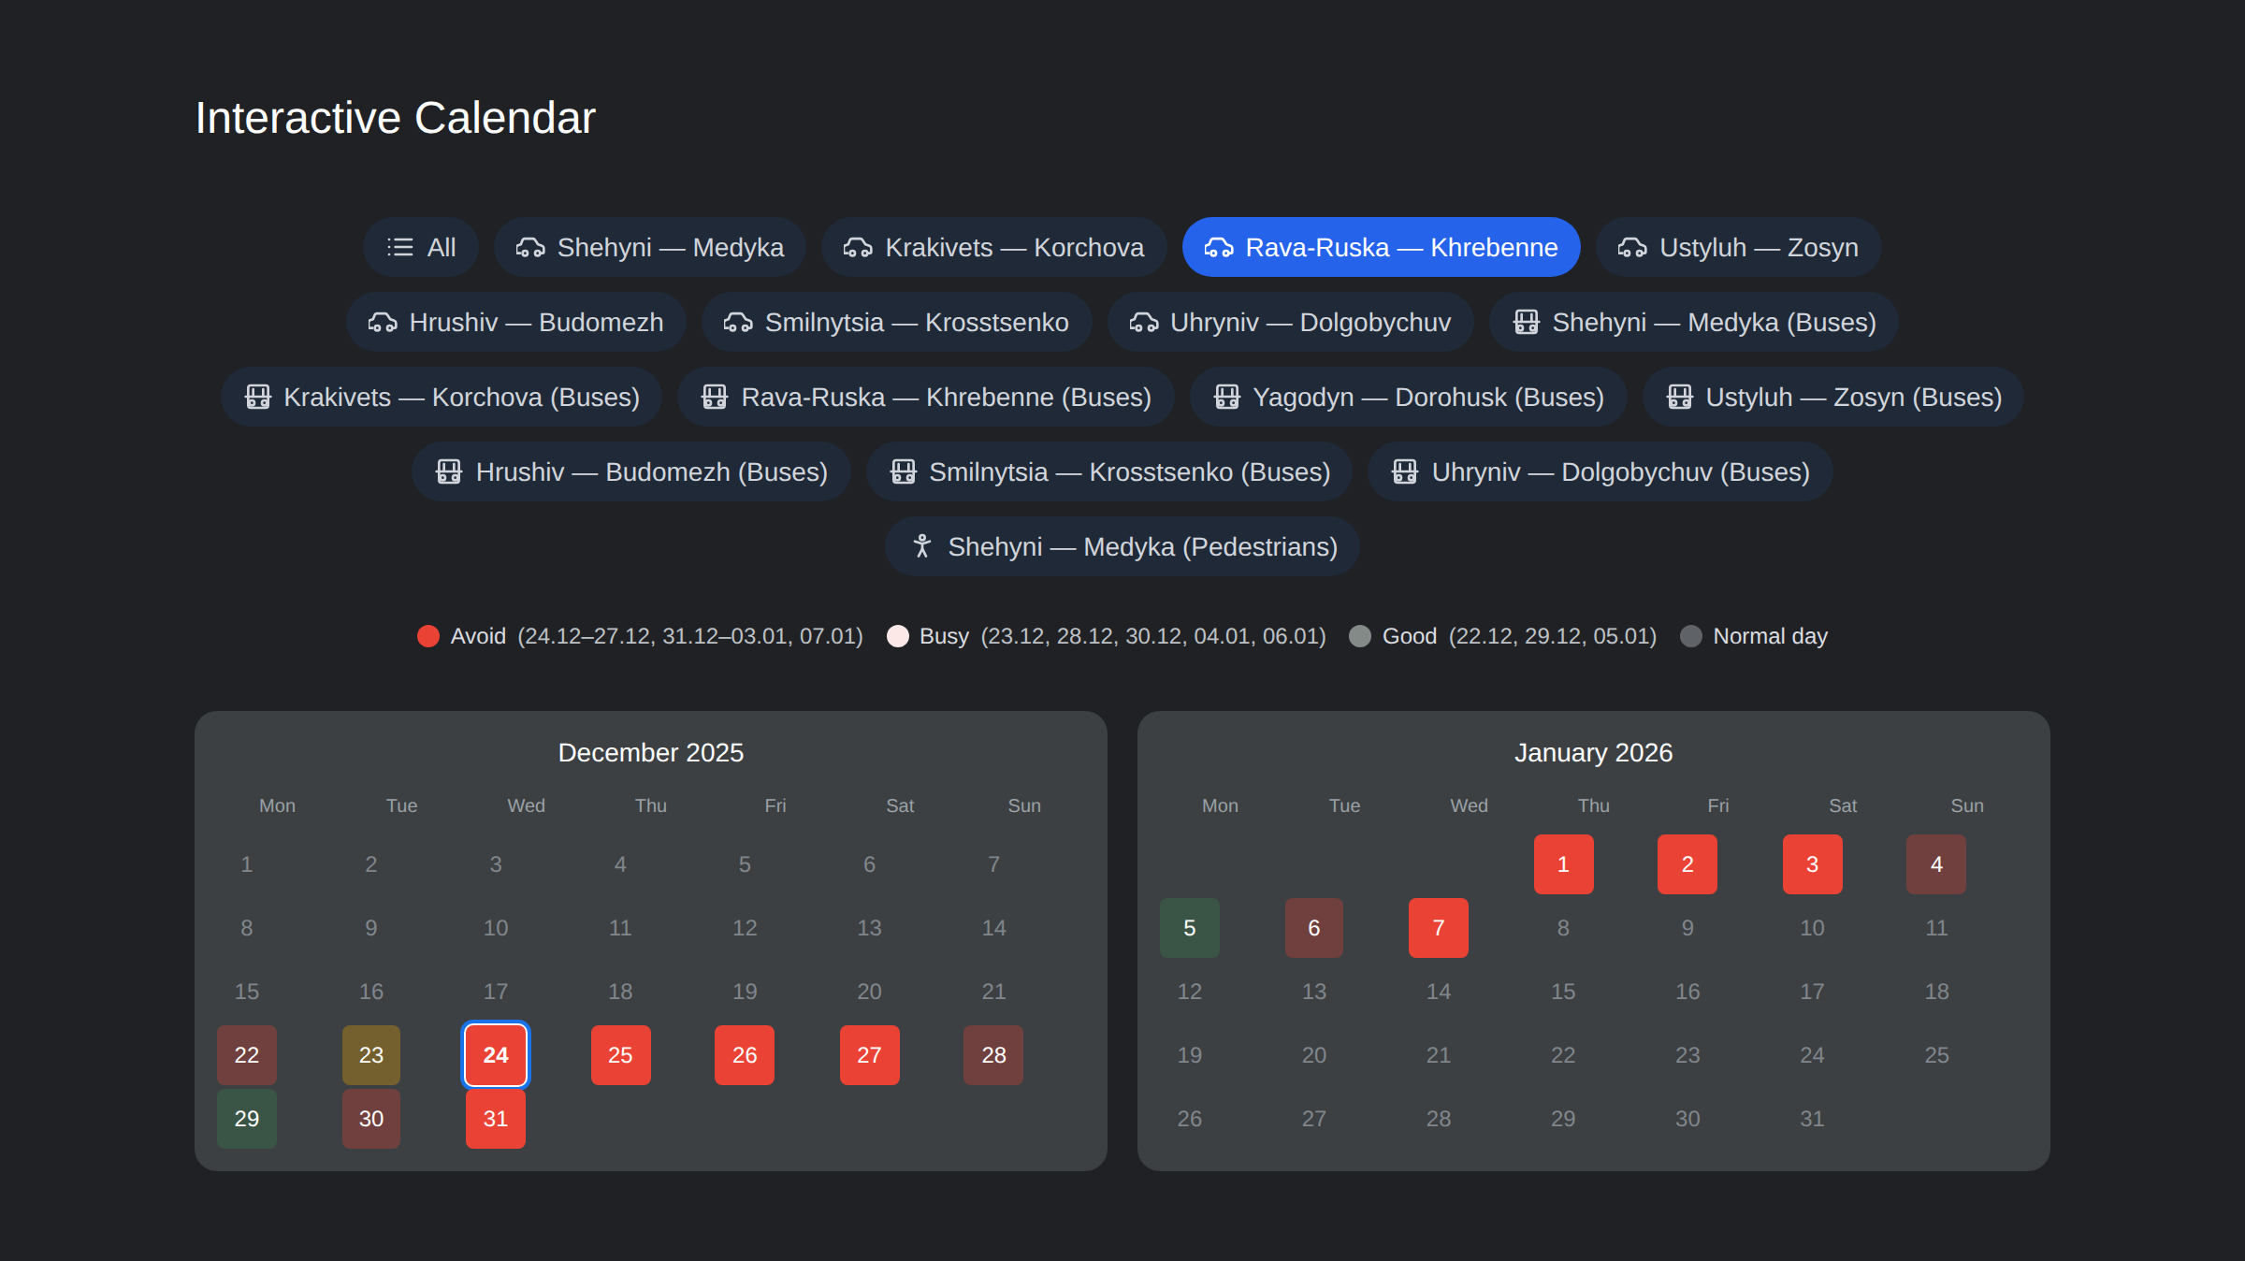Pick January 5 green day cell

[x=1189, y=928]
